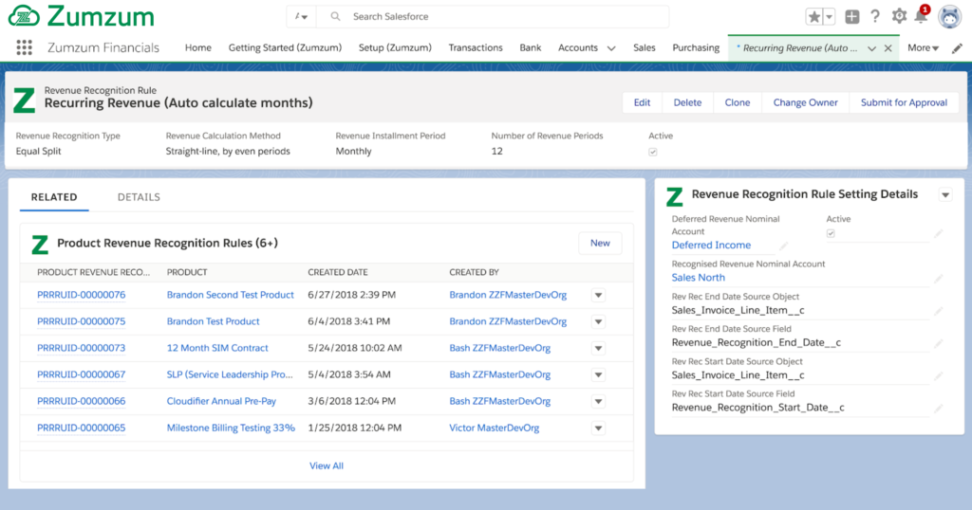
Task: Open the Transactions tab
Action: (x=476, y=47)
